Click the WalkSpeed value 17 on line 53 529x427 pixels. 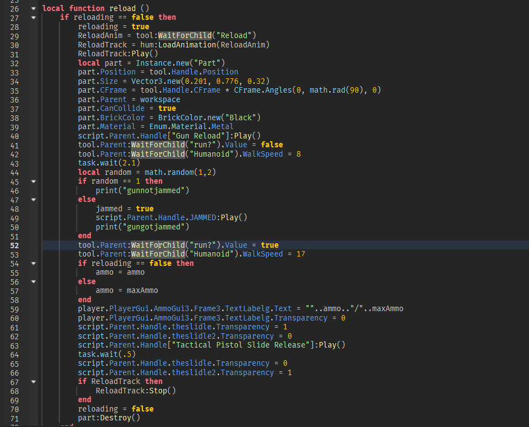(x=301, y=254)
